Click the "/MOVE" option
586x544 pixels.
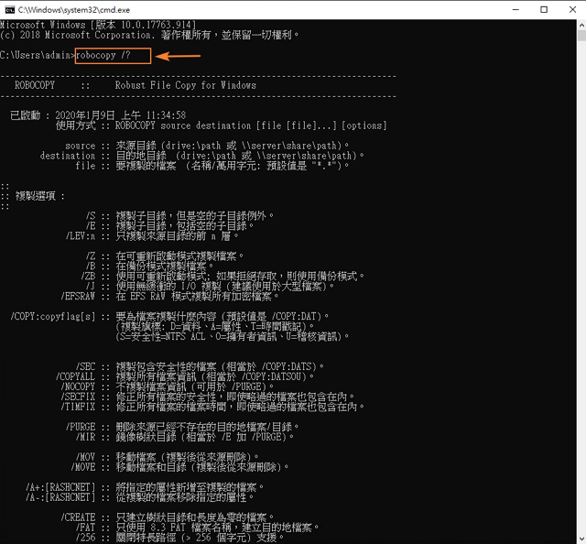(83, 467)
